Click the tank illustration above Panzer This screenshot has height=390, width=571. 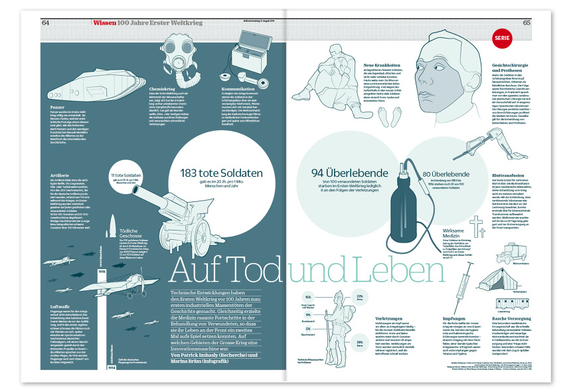pos(96,84)
